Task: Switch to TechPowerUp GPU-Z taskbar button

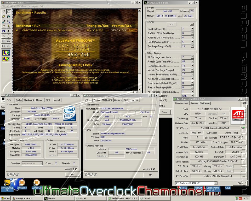Action: pos(123,198)
